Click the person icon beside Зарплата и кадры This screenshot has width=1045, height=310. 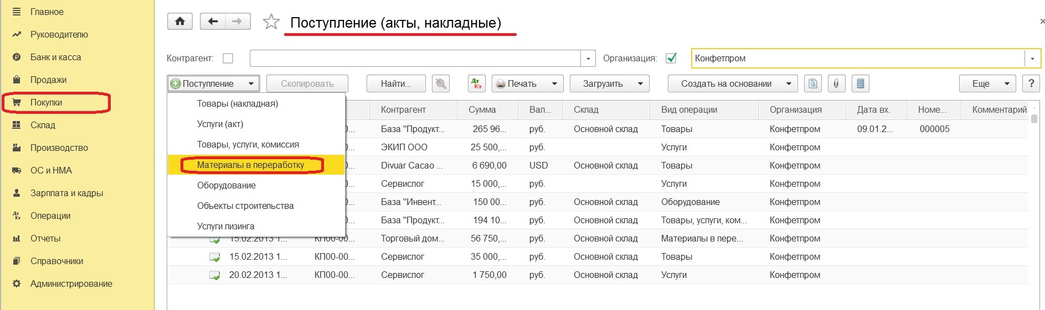point(17,193)
